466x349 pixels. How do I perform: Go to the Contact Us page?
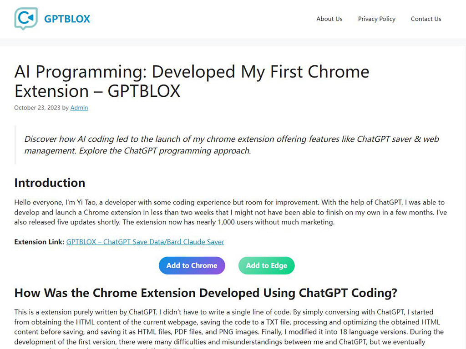426,19
